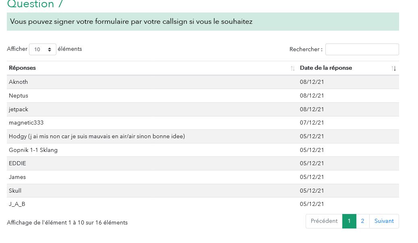Click the jetpack response entry
This screenshot has height=243, width=418.
click(19, 110)
